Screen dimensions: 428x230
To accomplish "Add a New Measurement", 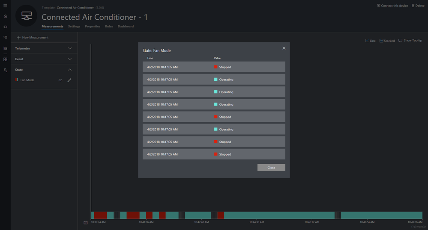I will pyautogui.click(x=33, y=38).
